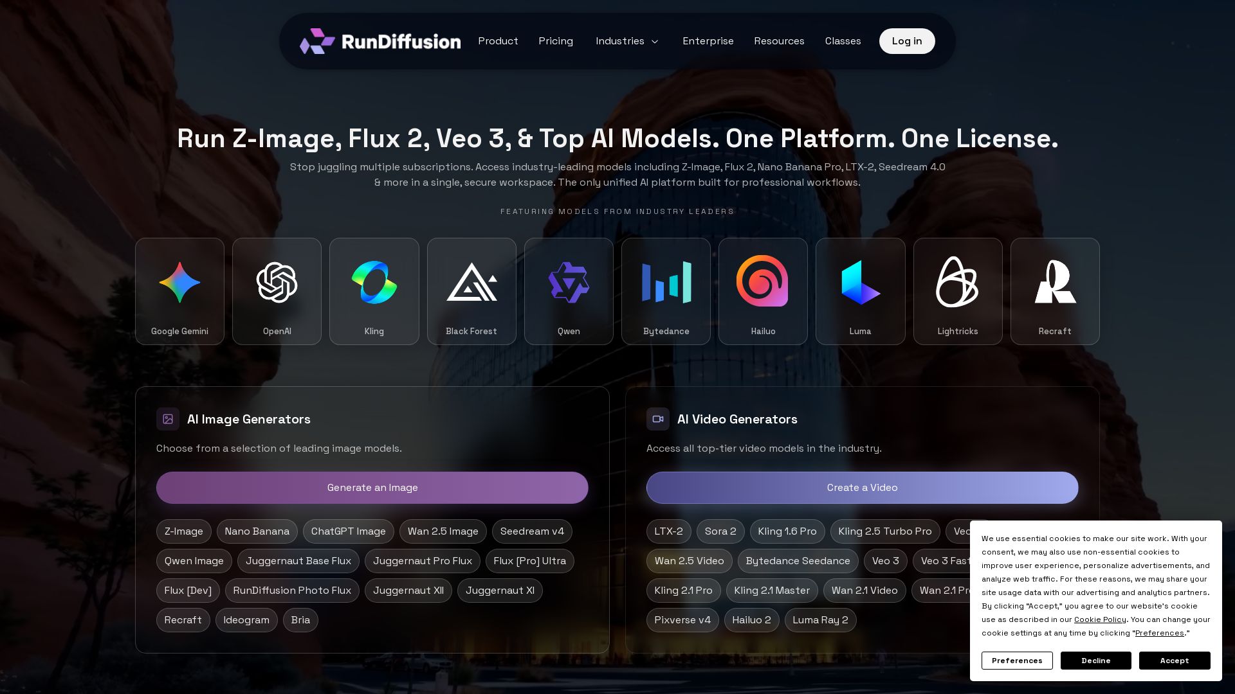Select the Lightricks logo icon
This screenshot has height=694, width=1235.
957,282
